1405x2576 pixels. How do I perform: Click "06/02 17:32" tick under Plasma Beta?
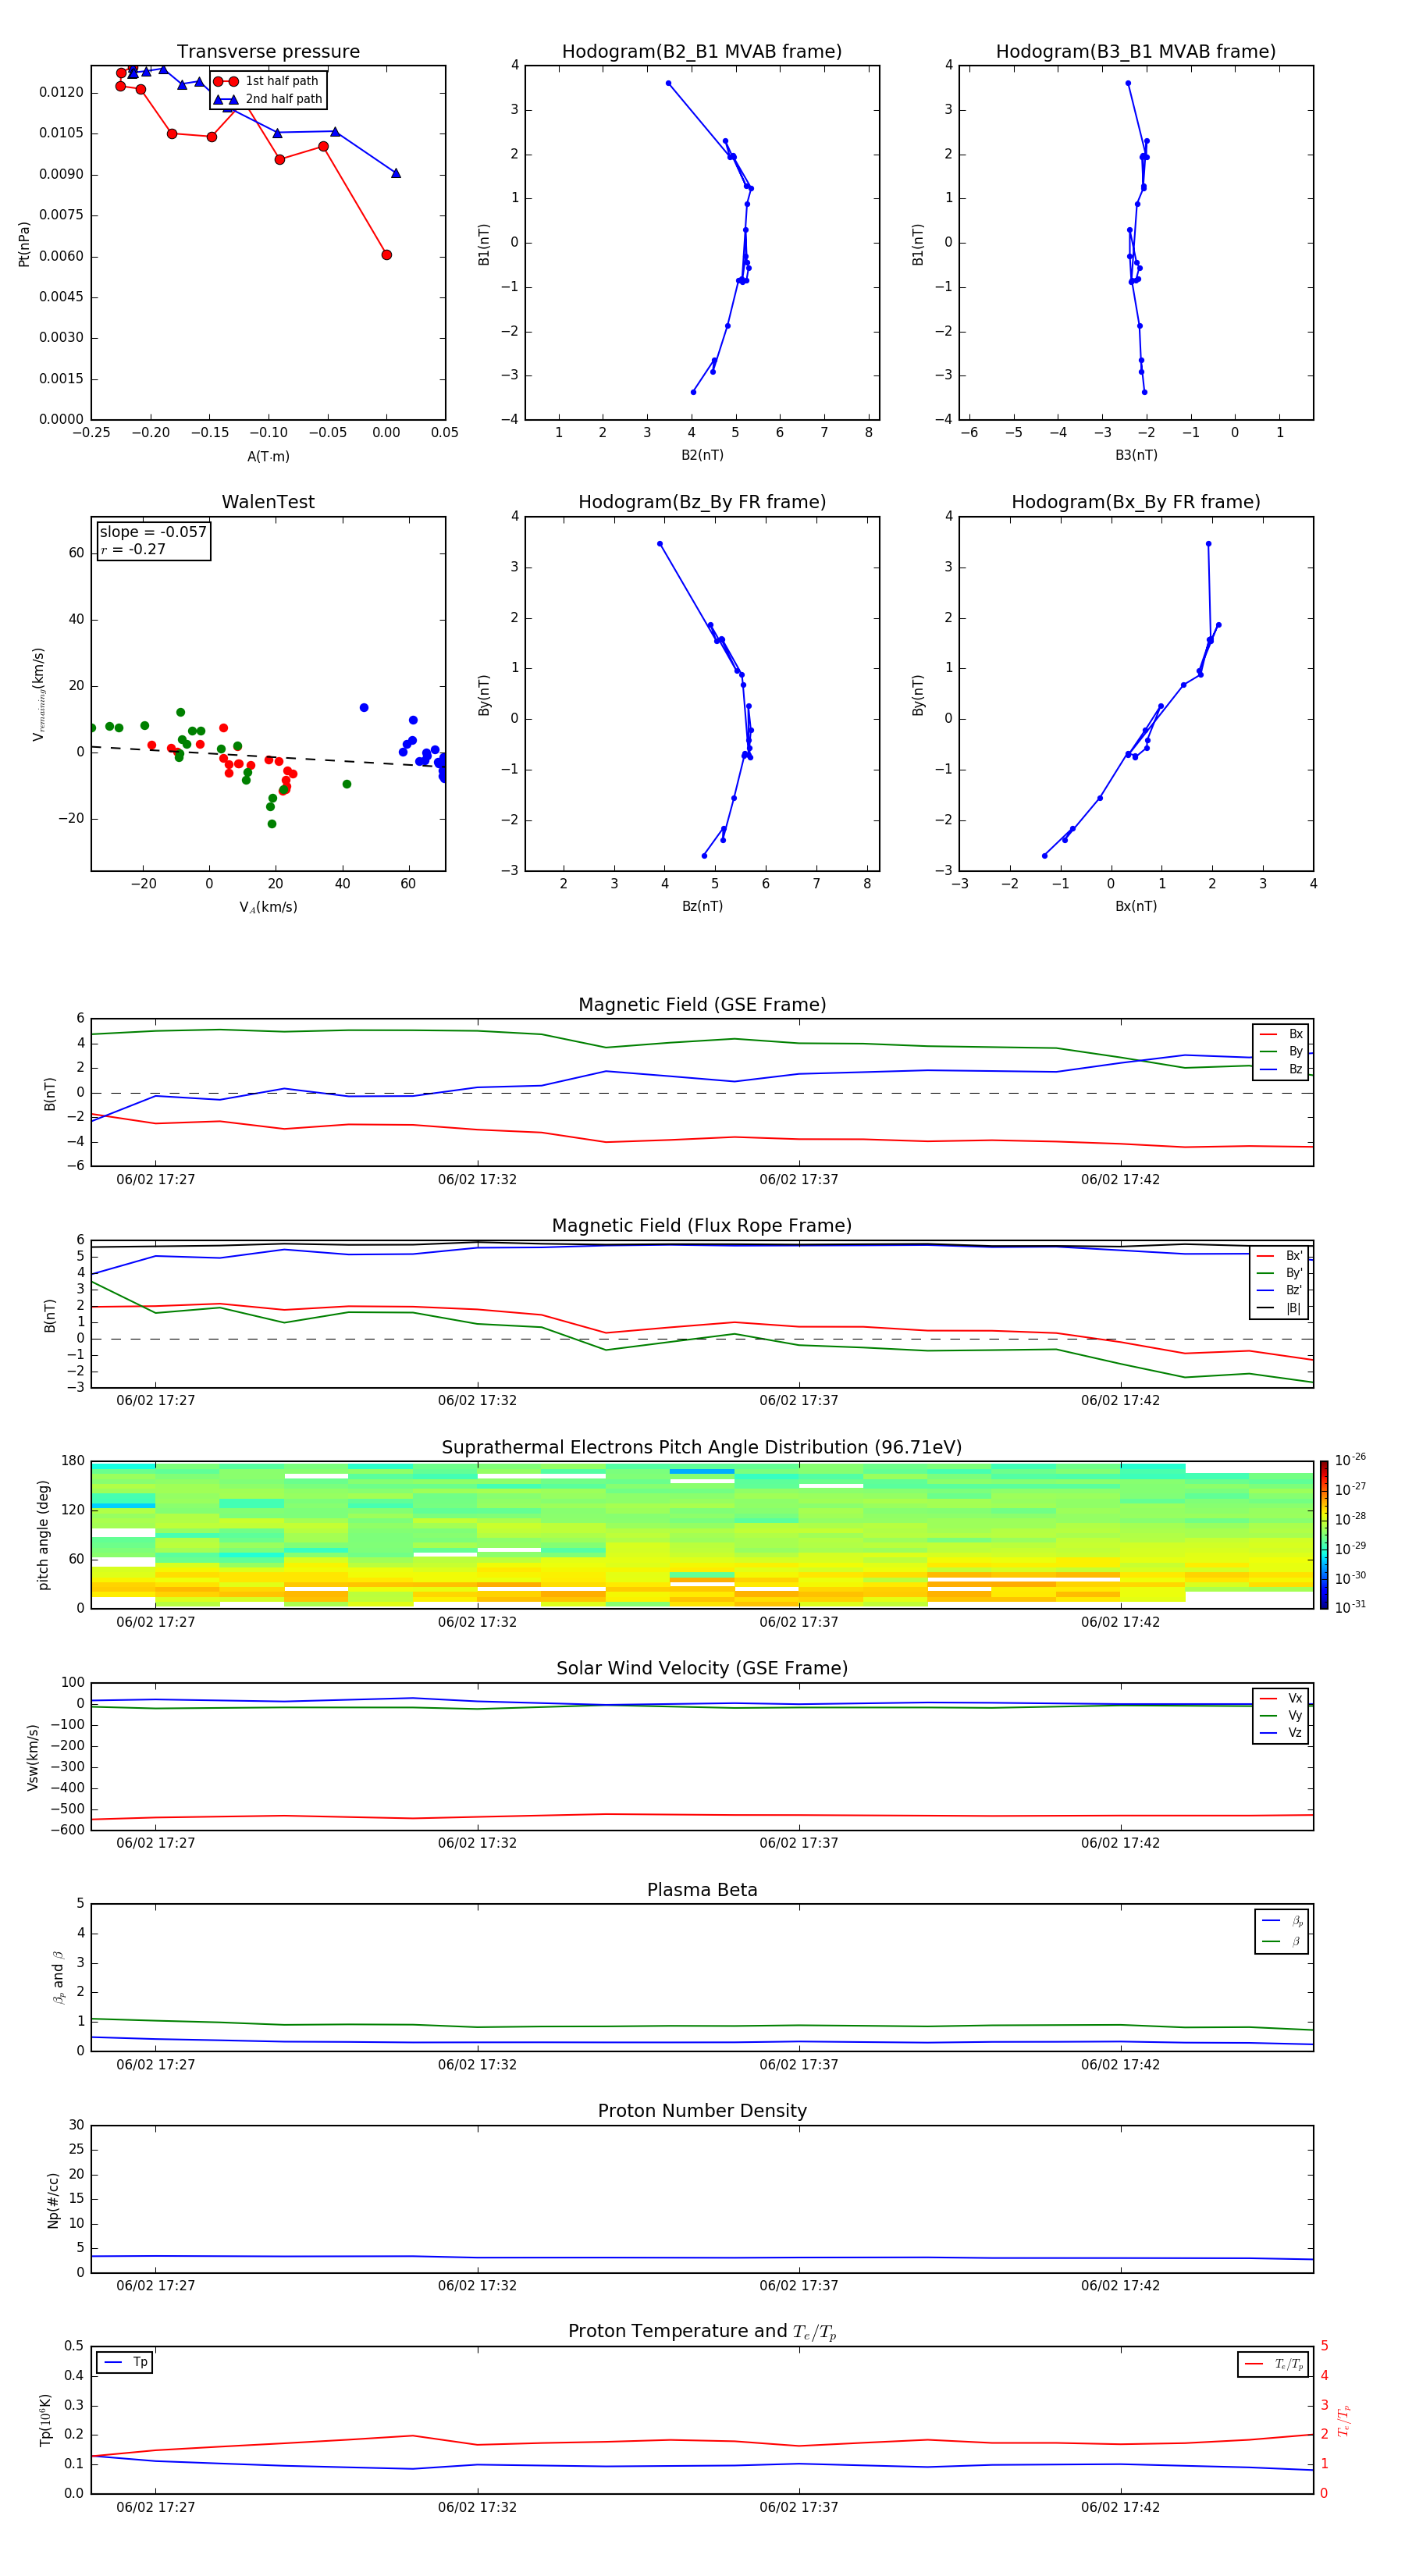pos(477,2065)
